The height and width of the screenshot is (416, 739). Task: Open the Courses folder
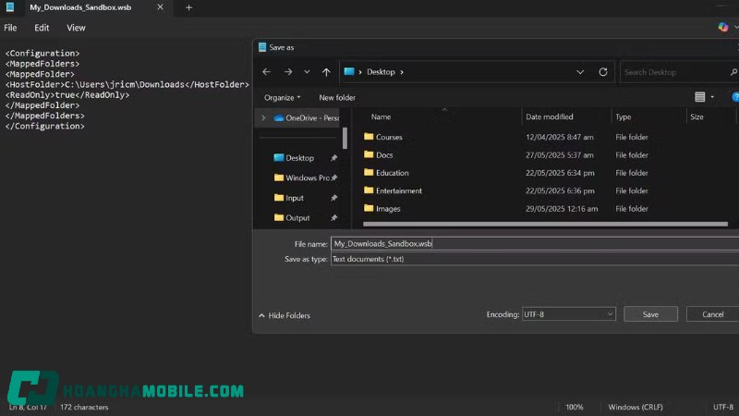click(x=389, y=137)
